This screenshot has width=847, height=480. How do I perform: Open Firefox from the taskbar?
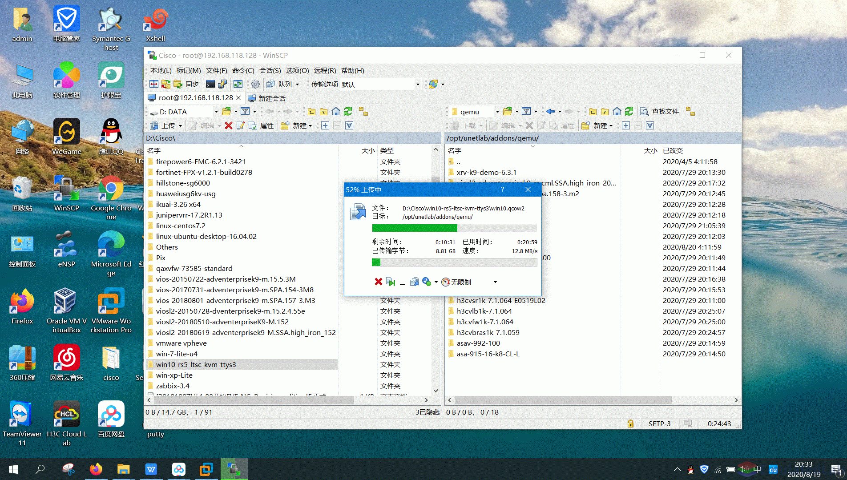point(96,469)
